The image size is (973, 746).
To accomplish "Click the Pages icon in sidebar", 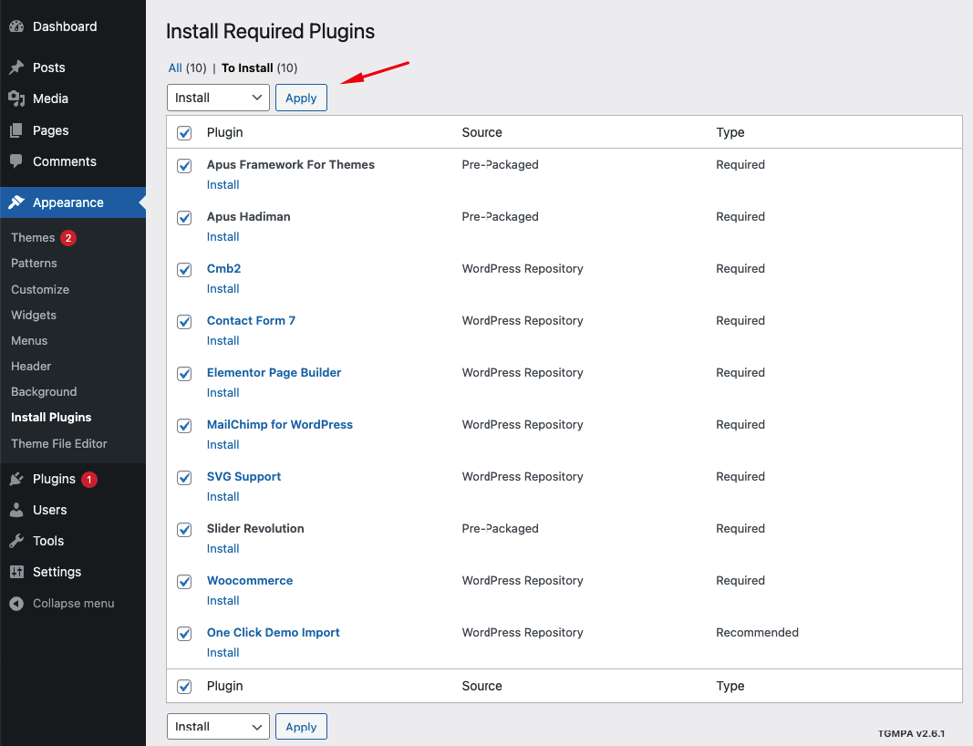I will pyautogui.click(x=16, y=130).
